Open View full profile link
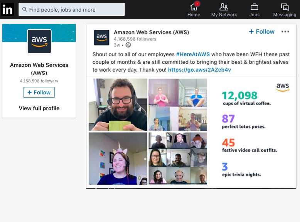The width and height of the screenshot is (300, 222). [39, 108]
